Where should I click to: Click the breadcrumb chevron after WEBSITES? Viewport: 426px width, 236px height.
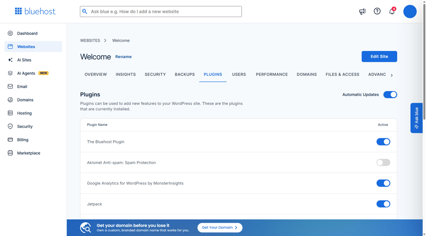pyautogui.click(x=105, y=40)
